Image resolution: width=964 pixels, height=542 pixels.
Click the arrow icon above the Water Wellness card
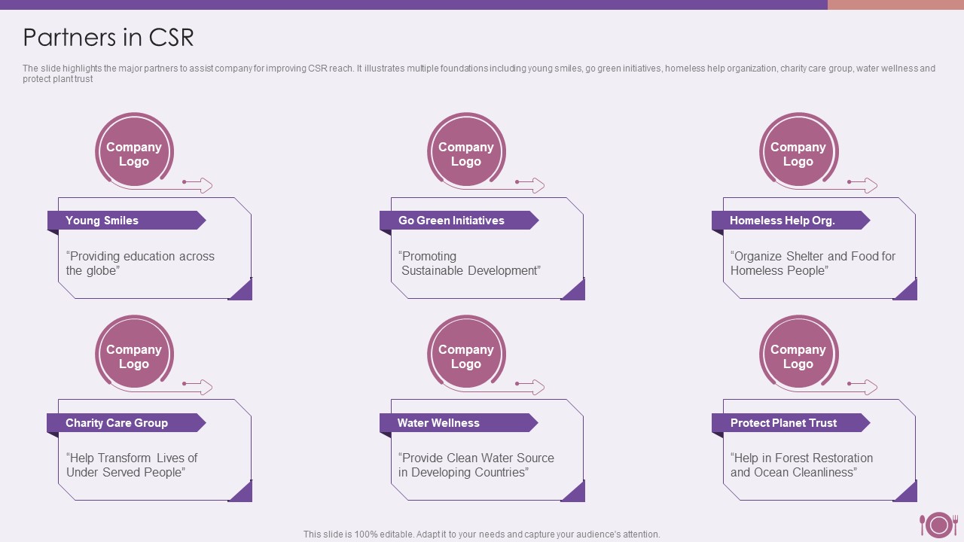(x=529, y=387)
